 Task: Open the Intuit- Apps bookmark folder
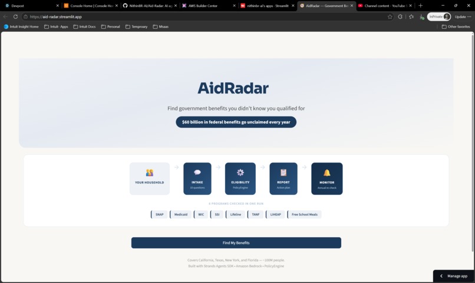(x=56, y=26)
